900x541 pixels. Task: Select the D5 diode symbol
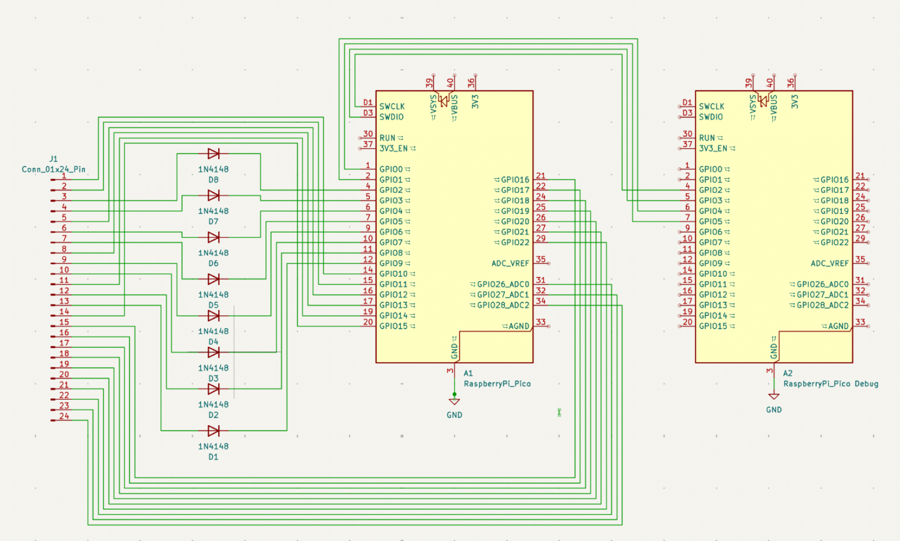click(x=213, y=279)
